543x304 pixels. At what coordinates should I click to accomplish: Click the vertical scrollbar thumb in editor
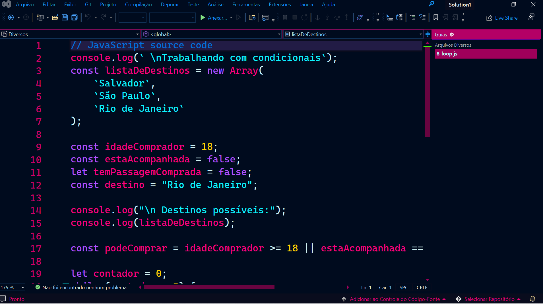tap(427, 92)
